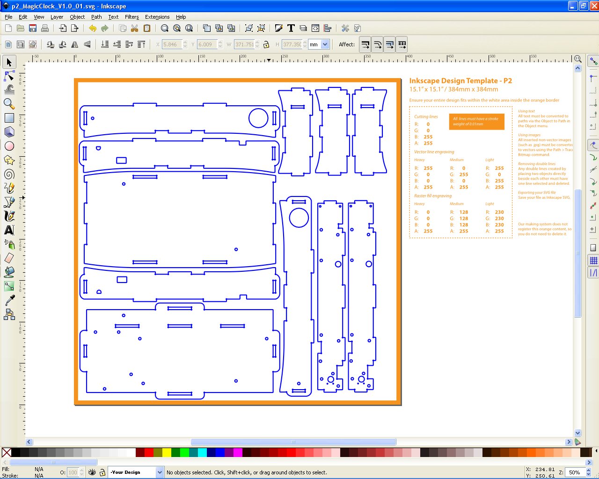Select the Star shapes tool
Viewport: 599px width, 479px height.
(x=8, y=160)
